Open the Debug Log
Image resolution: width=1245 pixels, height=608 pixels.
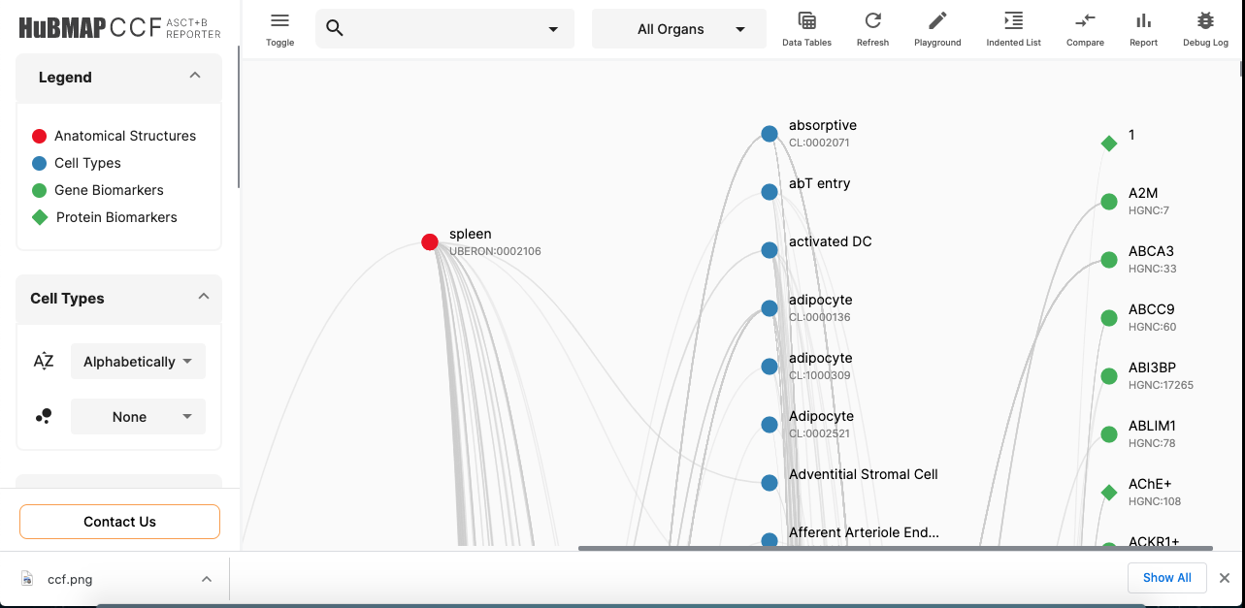point(1204,27)
